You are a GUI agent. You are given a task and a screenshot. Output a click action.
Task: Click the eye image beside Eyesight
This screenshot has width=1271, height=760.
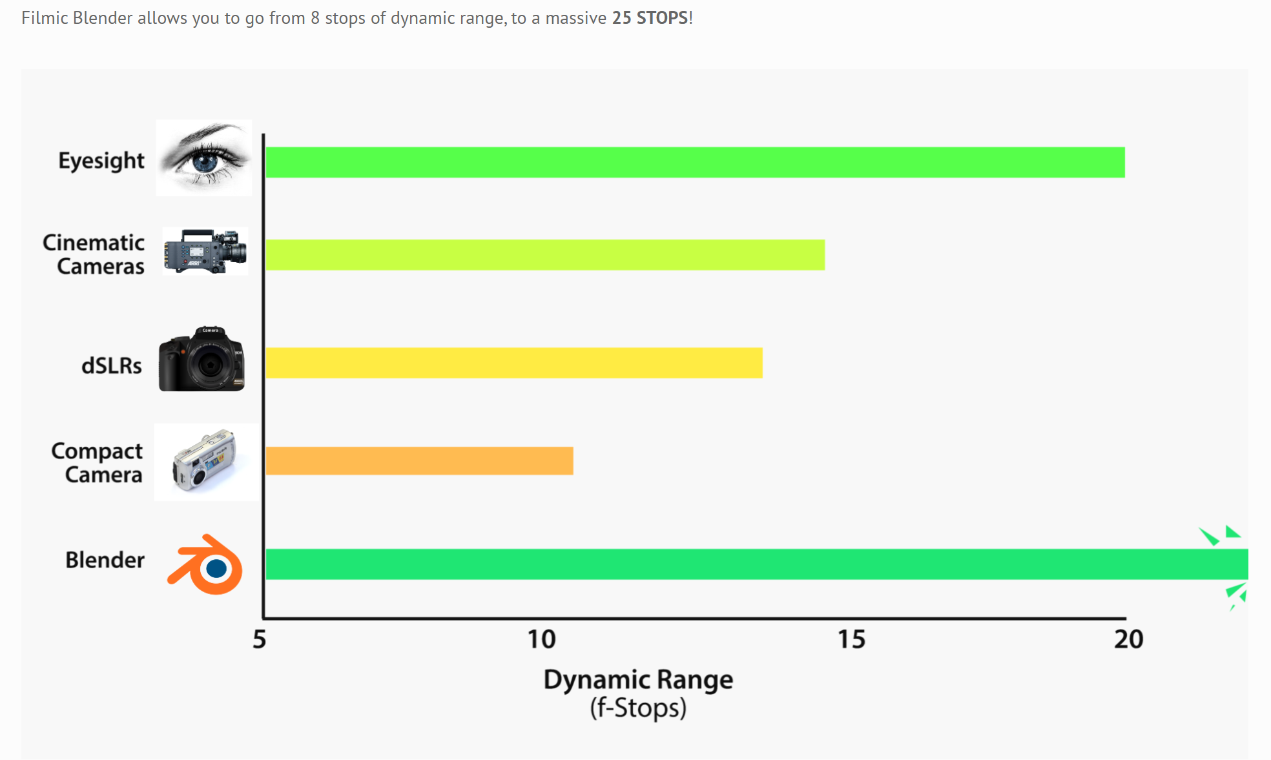point(204,158)
